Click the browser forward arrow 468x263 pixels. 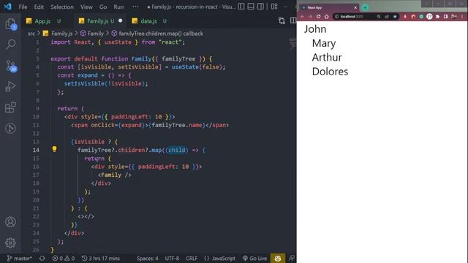pos(310,16)
